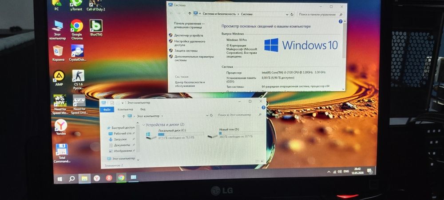Click Система и безопасность breadcrumb
This screenshot has height=200, width=444.
pyautogui.click(x=219, y=14)
